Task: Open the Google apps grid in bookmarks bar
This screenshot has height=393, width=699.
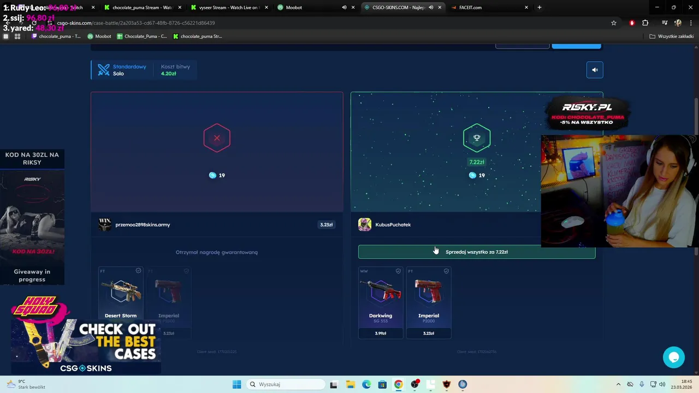Action: coord(17,37)
